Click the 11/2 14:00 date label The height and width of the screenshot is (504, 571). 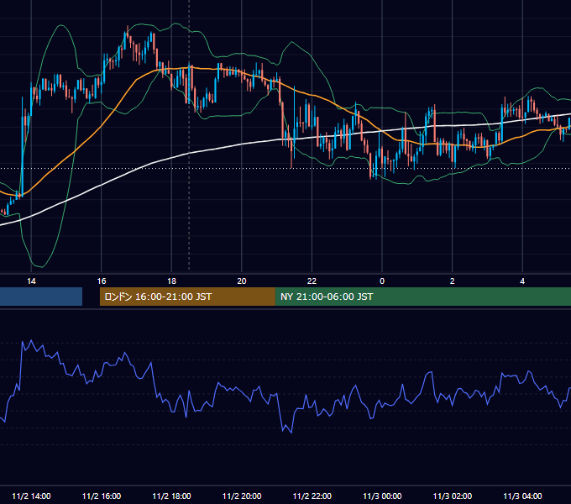[31, 496]
